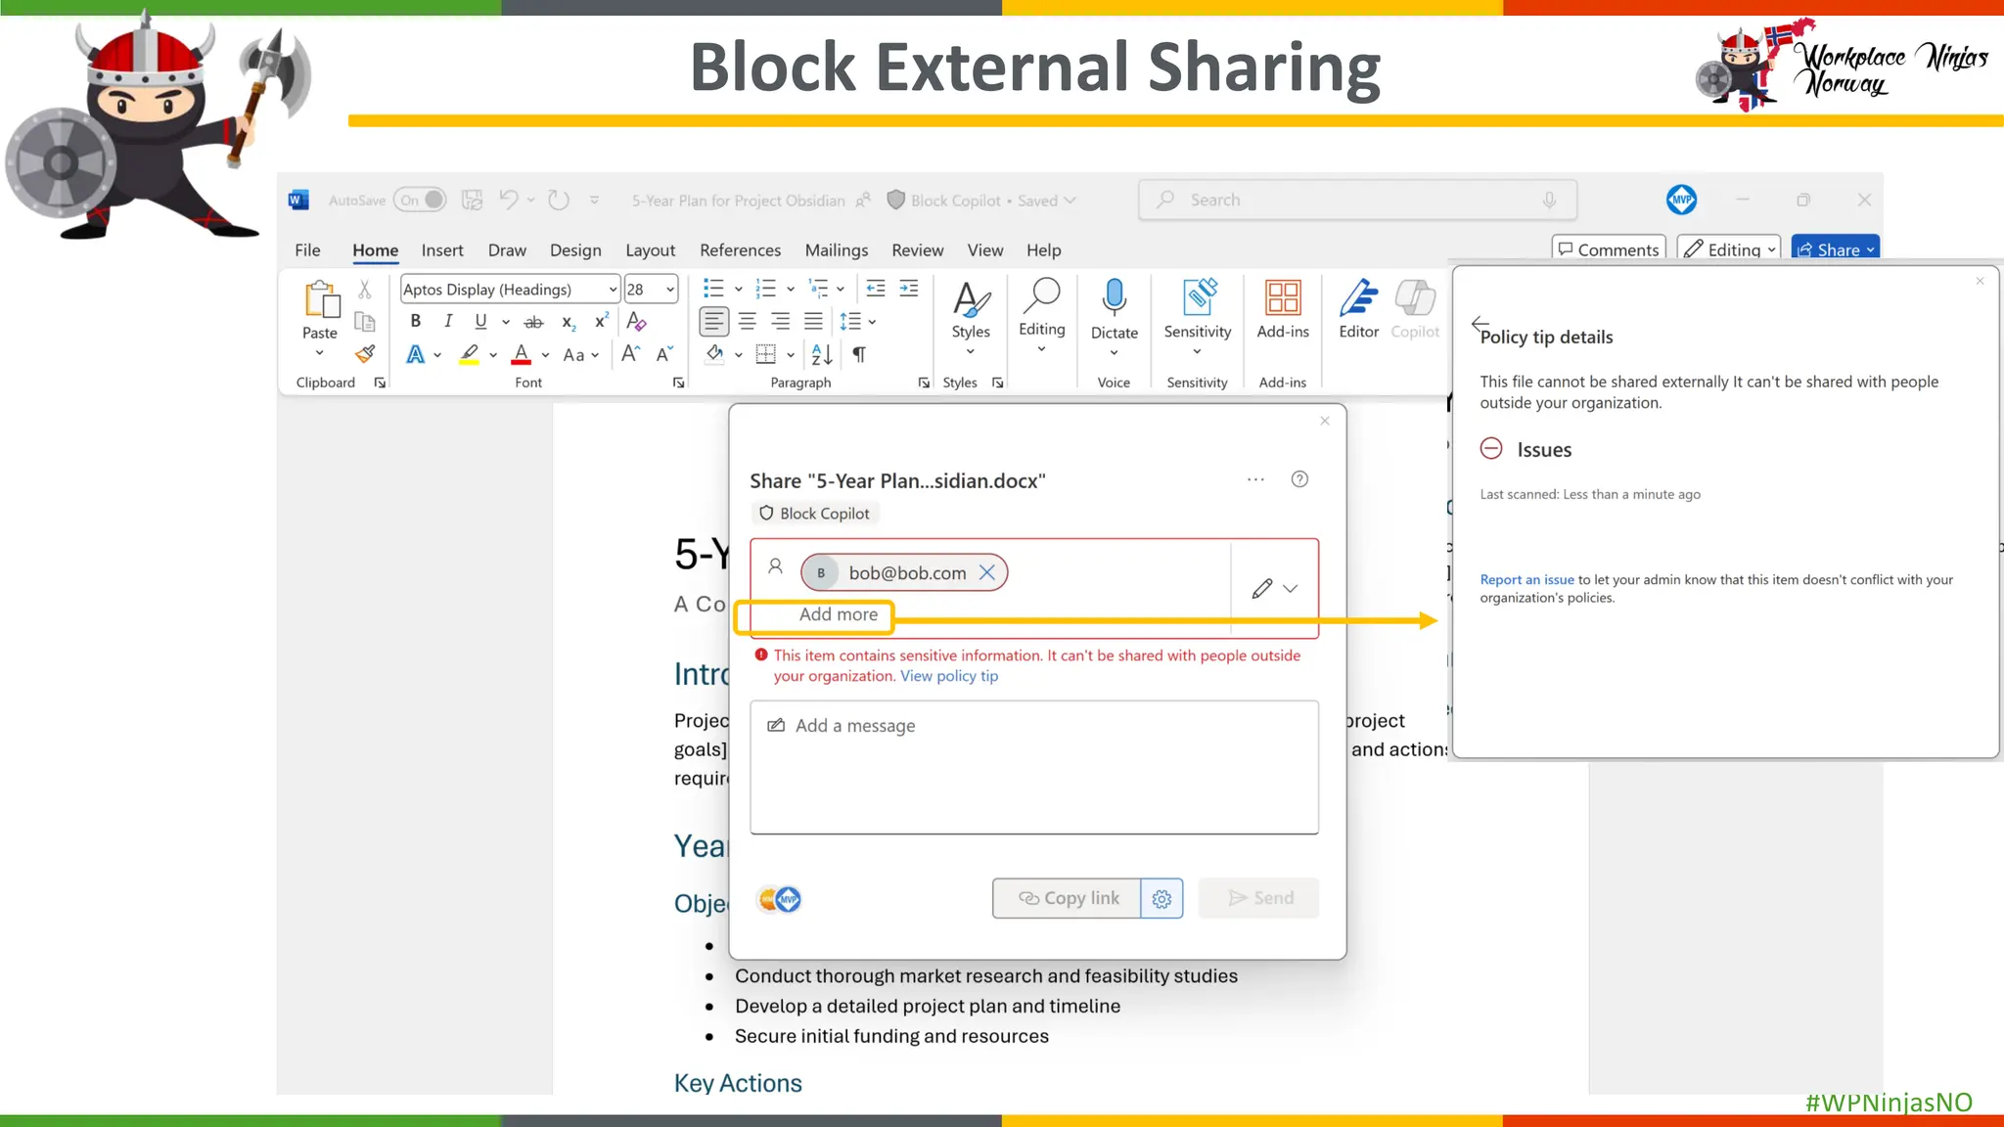
Task: Select the Format Painter brush icon
Action: (x=365, y=354)
